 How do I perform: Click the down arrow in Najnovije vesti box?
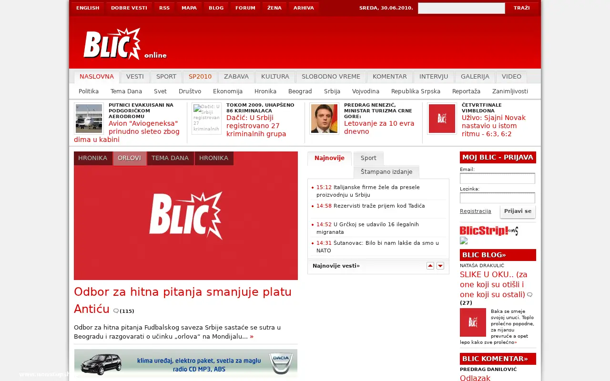[440, 266]
